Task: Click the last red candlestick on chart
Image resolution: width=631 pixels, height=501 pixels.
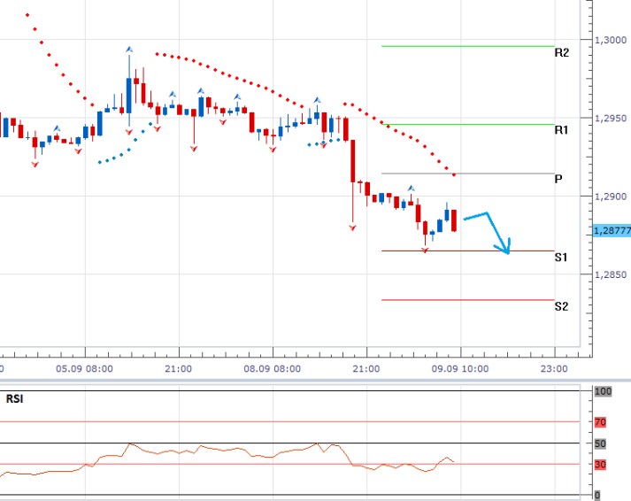Action: click(x=454, y=220)
